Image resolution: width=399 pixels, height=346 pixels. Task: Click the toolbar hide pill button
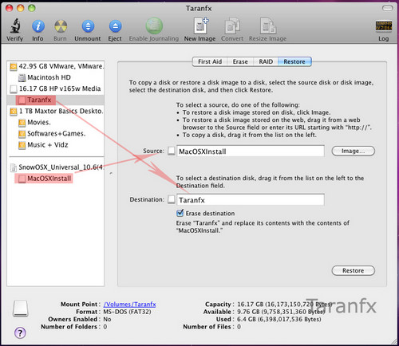387,8
